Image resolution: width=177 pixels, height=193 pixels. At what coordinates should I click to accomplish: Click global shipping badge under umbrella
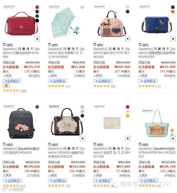58,81
